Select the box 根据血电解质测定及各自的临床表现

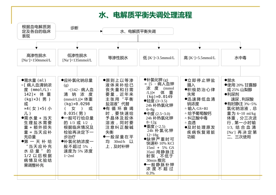point(36,31)
